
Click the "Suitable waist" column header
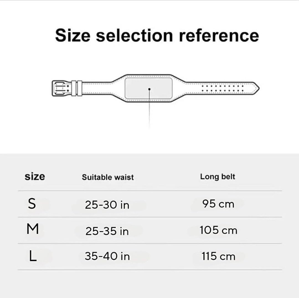tap(108, 177)
